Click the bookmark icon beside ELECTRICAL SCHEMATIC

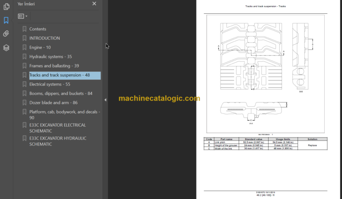click(24, 125)
